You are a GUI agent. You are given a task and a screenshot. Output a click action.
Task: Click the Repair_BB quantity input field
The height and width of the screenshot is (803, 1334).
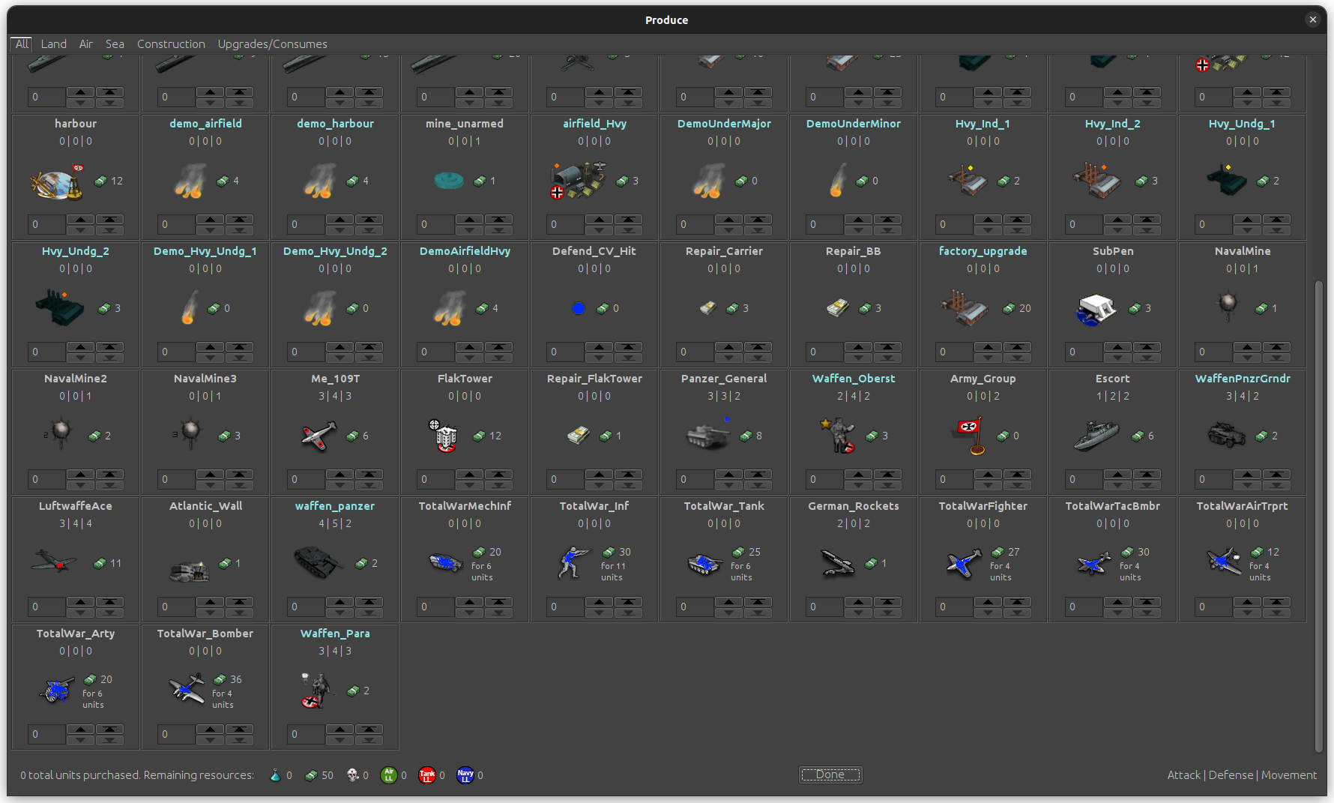tap(824, 352)
